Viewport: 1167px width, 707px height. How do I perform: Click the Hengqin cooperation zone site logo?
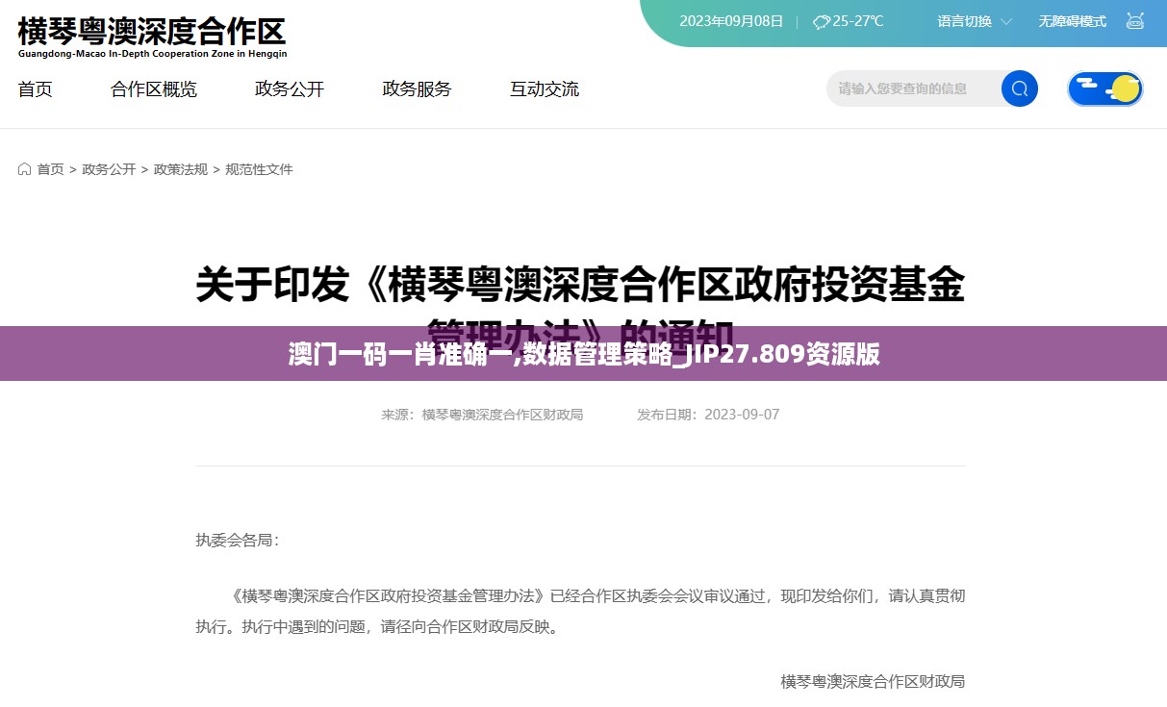(151, 36)
